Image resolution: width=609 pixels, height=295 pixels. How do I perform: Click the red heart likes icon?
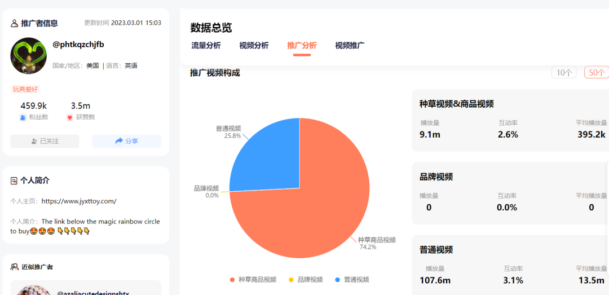pos(70,117)
